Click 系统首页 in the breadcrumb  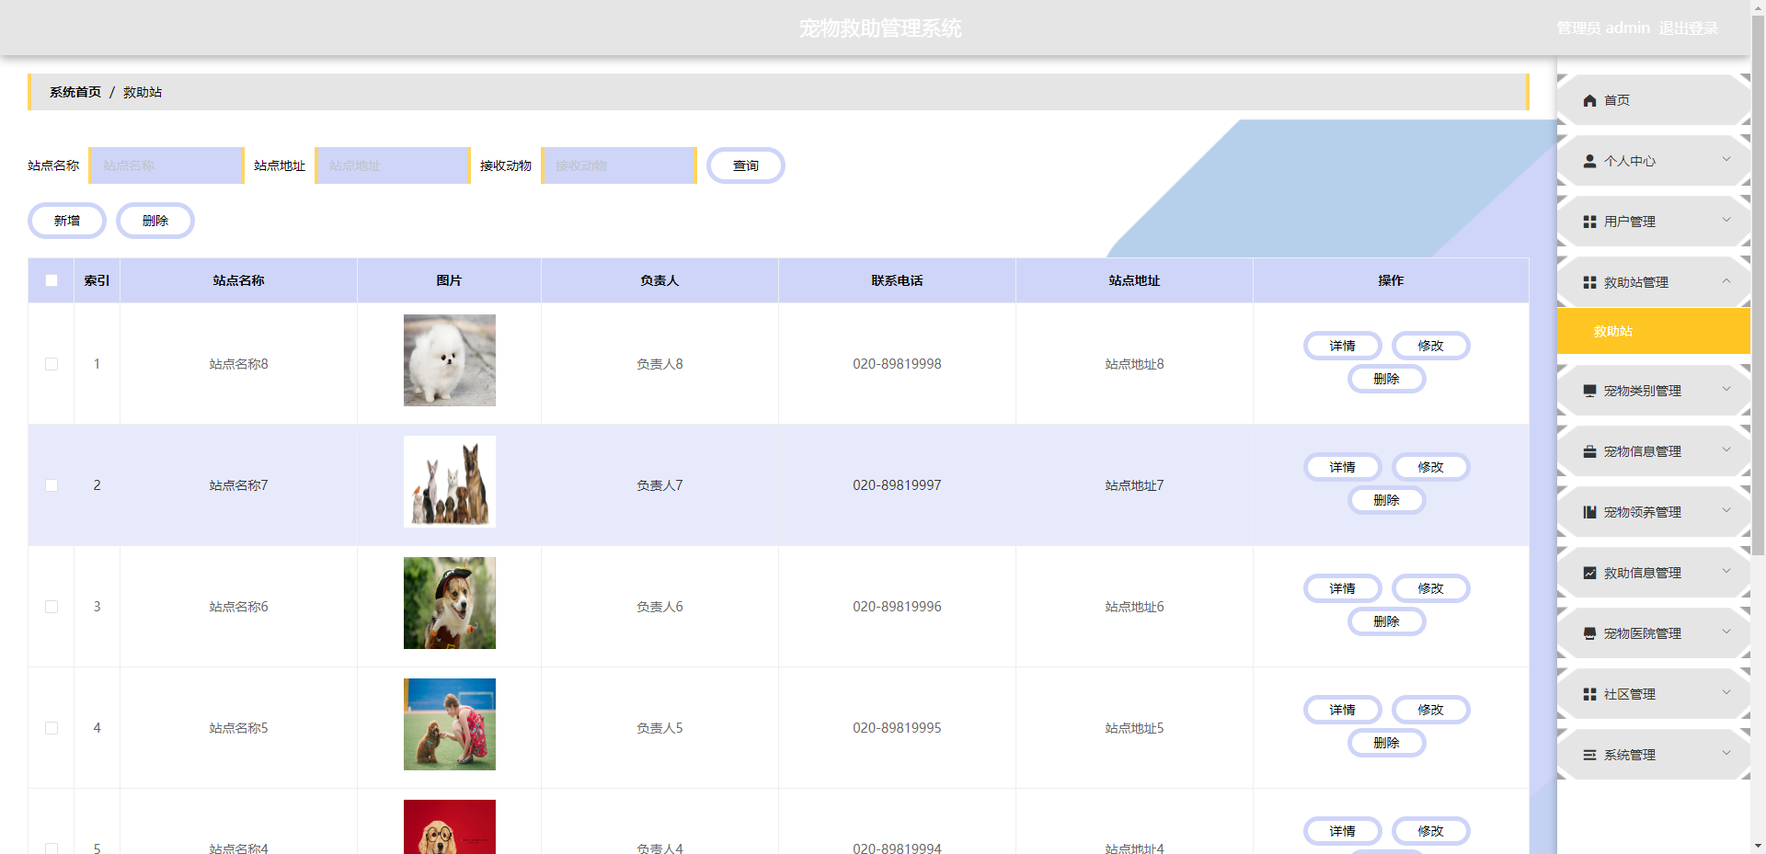click(74, 92)
